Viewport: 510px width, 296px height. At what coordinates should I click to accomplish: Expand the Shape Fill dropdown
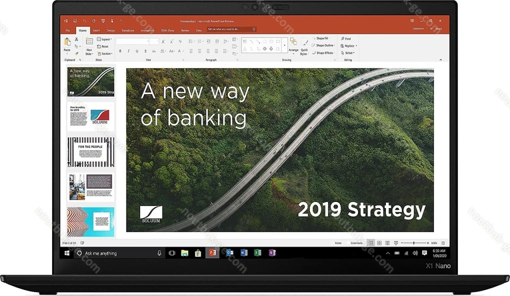(325, 39)
